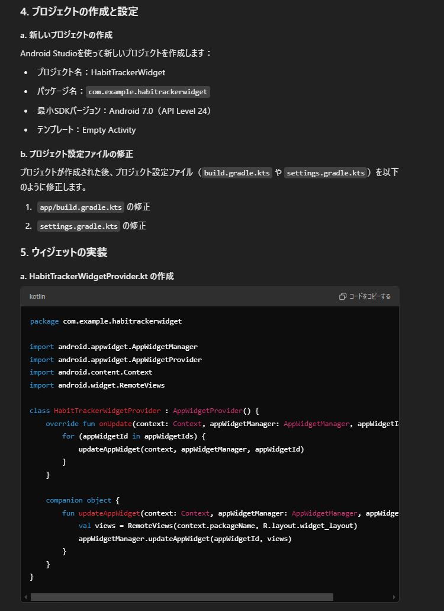Click subheading 'a. HabitTrackerWidgetProvider.kt の作成'

tap(97, 276)
